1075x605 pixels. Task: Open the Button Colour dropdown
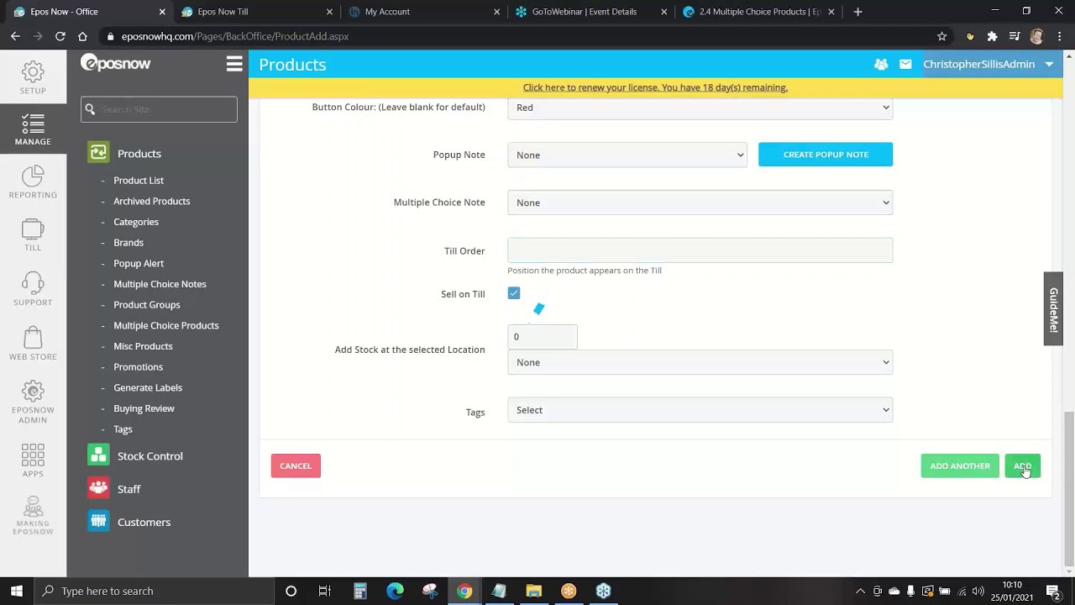click(x=700, y=108)
